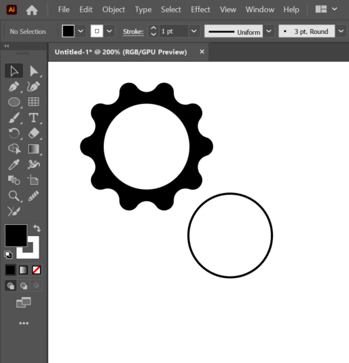Open Edit Toolbar three dots button
This screenshot has height=363, width=349.
click(x=24, y=323)
